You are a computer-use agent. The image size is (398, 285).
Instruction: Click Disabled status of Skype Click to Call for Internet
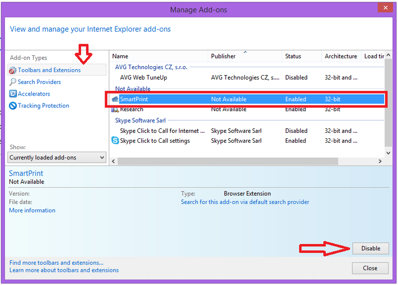296,131
